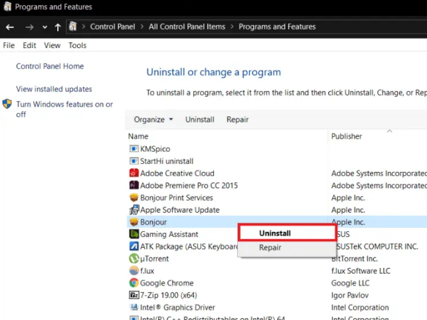
Task: Click the shield icon beside Windows features
Action: [x=7, y=103]
